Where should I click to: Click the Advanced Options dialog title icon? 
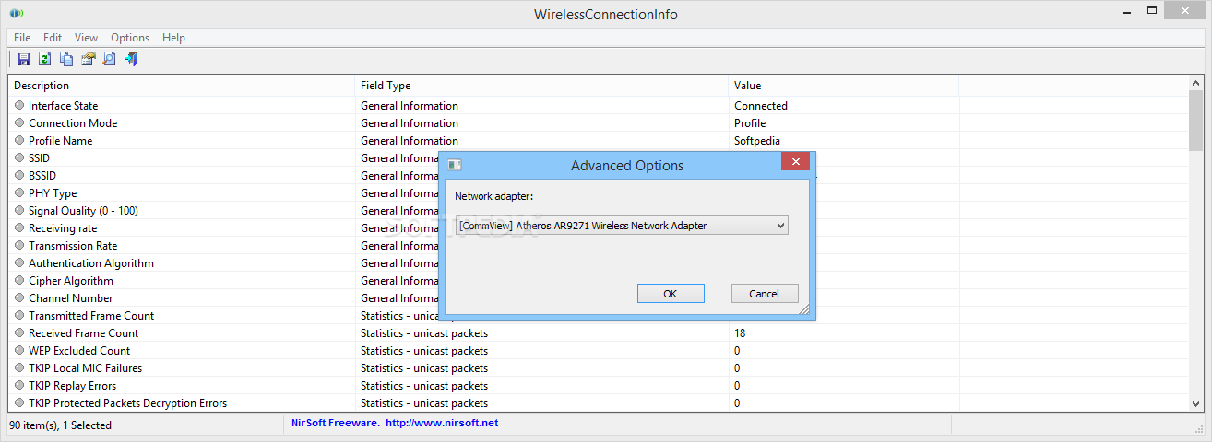tap(454, 165)
